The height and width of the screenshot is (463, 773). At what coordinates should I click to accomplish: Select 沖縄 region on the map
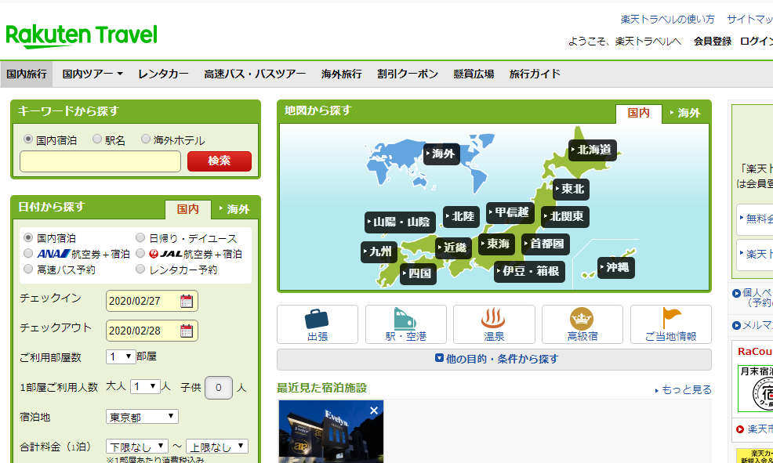[x=616, y=267]
